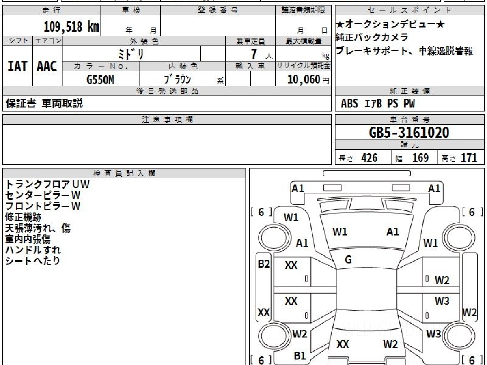This screenshot has width=487, height=365.
Task: Click the トランクフロアUW inspector note
Action: pyautogui.click(x=47, y=184)
